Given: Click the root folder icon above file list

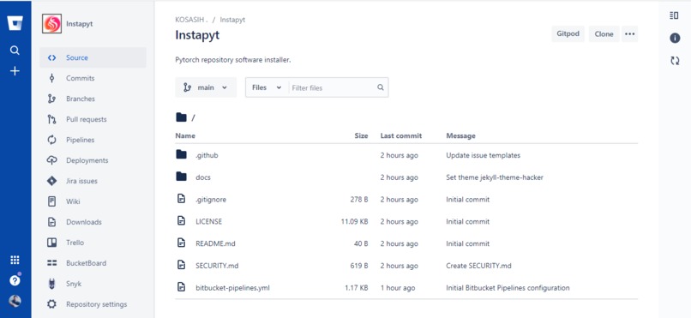Looking at the screenshot, I should (x=181, y=117).
